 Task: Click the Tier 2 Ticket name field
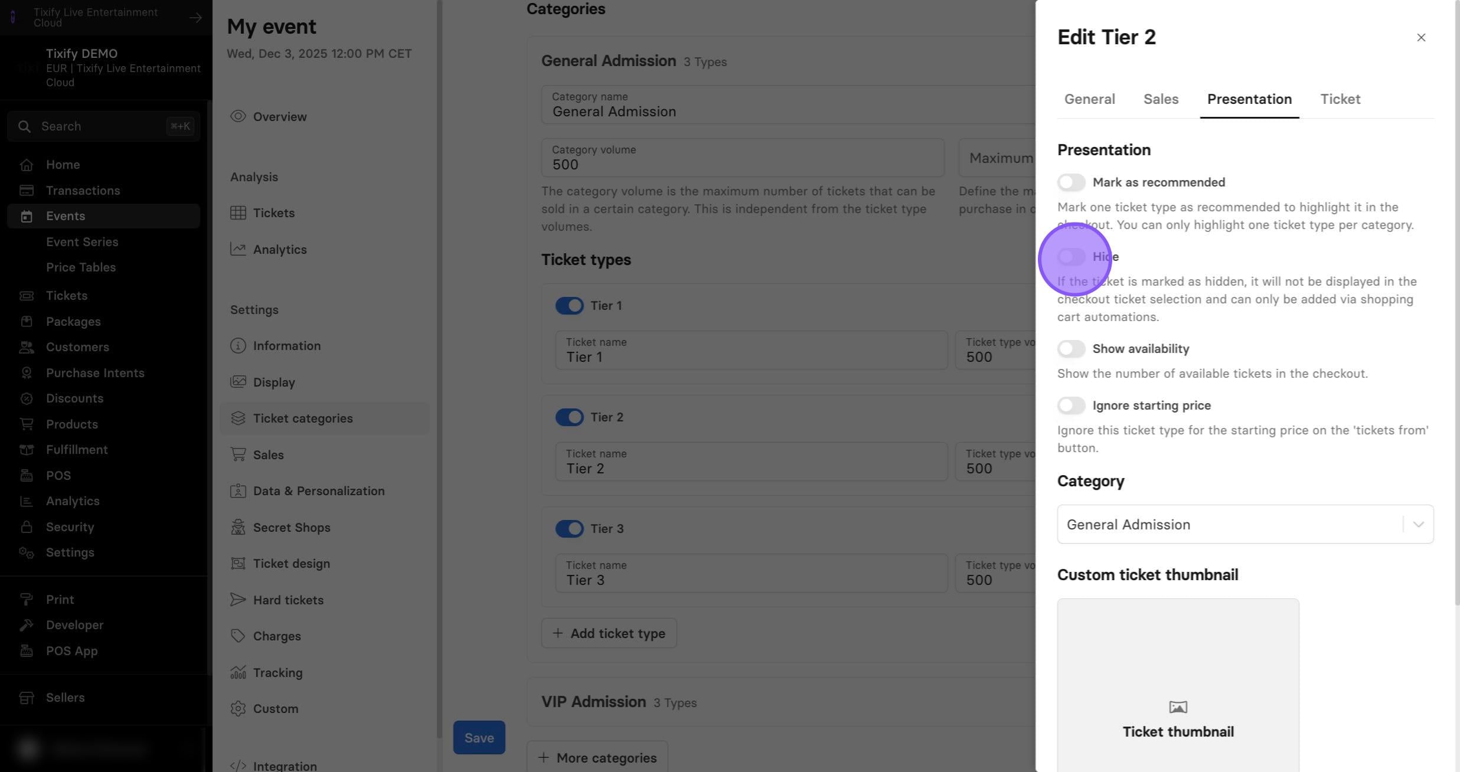click(x=751, y=462)
